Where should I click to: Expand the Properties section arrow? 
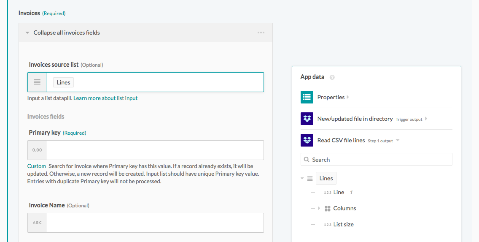point(348,97)
